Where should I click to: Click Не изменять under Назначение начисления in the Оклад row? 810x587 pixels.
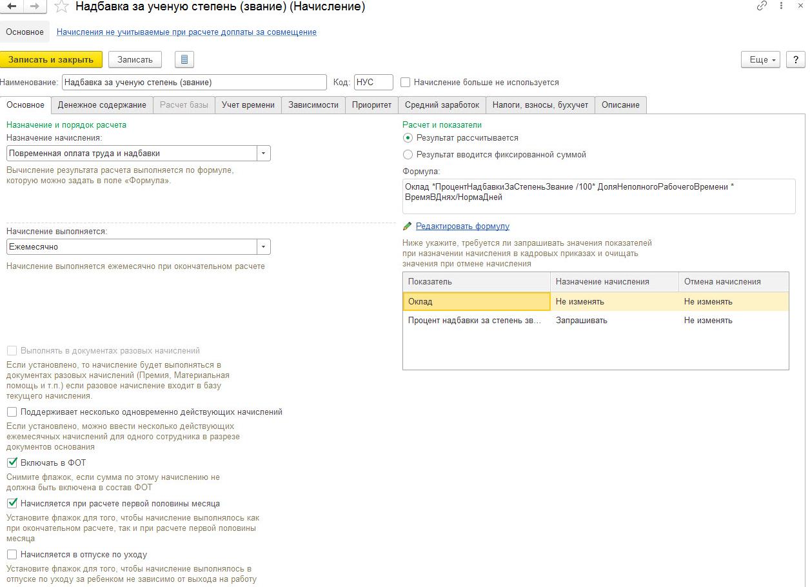pos(614,301)
